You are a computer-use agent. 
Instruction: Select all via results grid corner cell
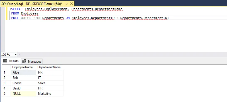[6, 67]
